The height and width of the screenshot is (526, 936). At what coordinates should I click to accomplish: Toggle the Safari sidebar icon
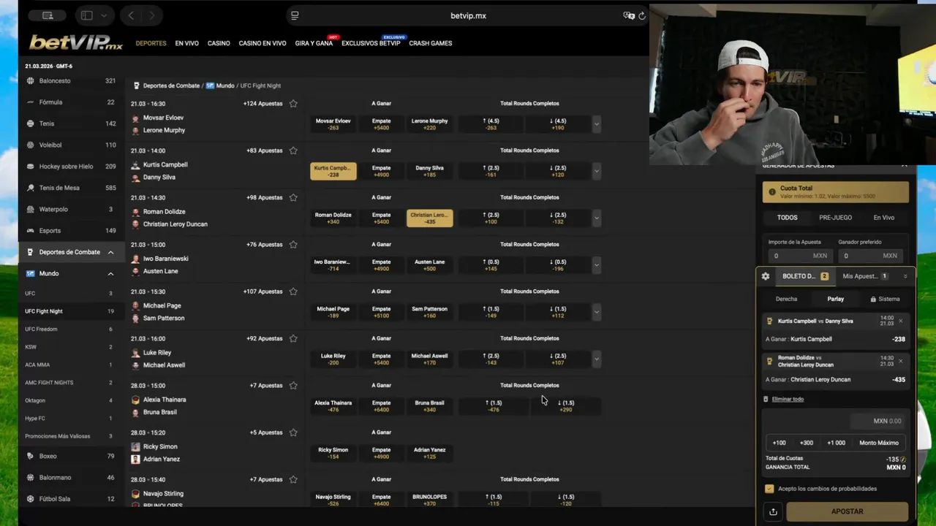tap(86, 15)
